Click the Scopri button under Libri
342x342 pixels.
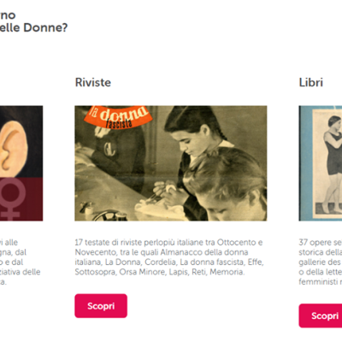tap(321, 315)
